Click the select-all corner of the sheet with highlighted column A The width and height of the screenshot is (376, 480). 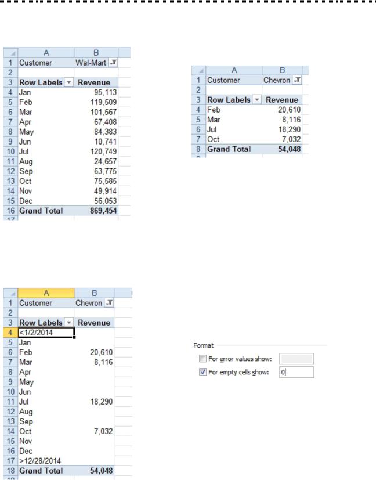(x=10, y=293)
